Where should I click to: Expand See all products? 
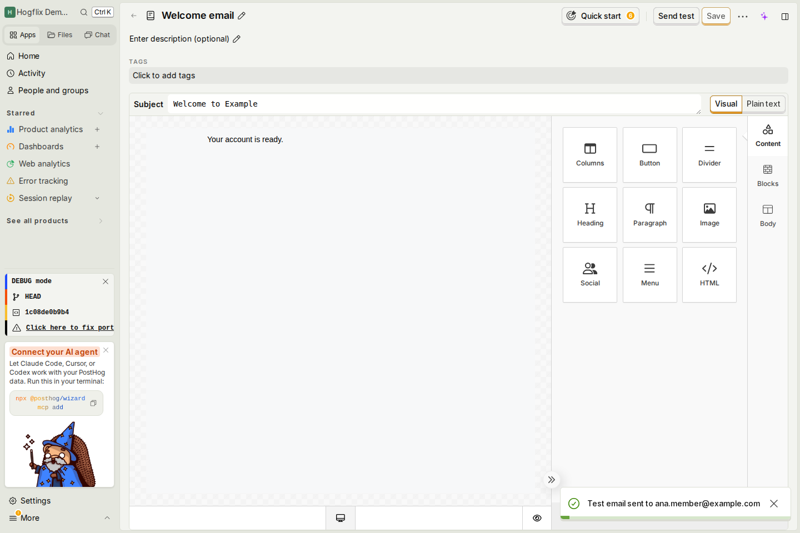click(x=101, y=221)
